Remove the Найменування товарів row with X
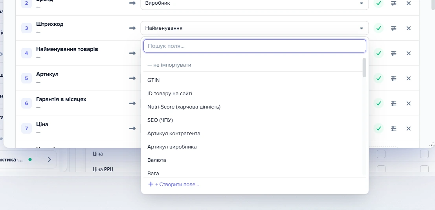The image size is (435, 210). pos(408,53)
